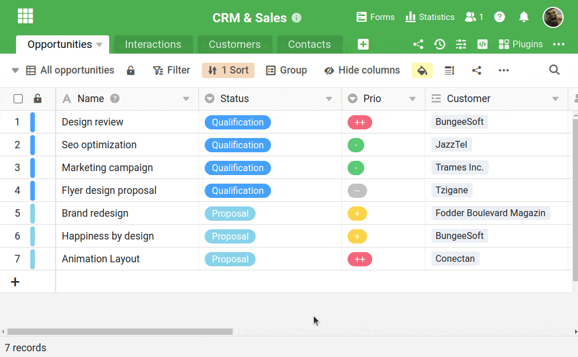Image resolution: width=578 pixels, height=357 pixels.
Task: Click the paint bucket row color icon
Action: pyautogui.click(x=422, y=70)
